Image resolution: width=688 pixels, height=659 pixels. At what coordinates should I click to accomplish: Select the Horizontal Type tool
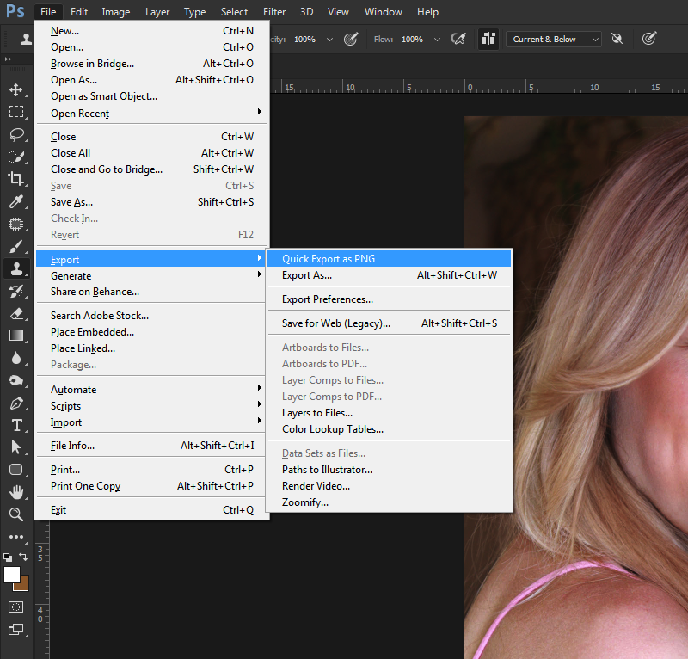tap(15, 425)
